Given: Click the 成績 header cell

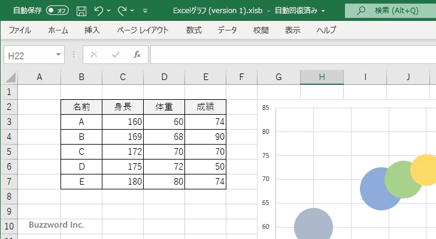Looking at the screenshot, I should (205, 107).
